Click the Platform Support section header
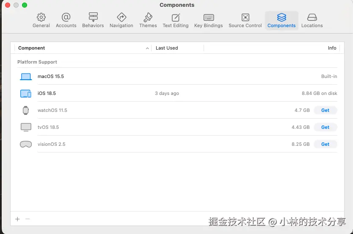The height and width of the screenshot is (234, 353). (37, 62)
